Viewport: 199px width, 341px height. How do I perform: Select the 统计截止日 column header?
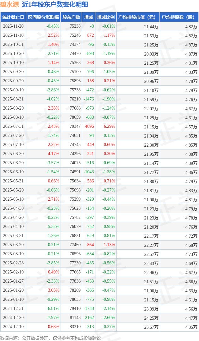point(13,17)
